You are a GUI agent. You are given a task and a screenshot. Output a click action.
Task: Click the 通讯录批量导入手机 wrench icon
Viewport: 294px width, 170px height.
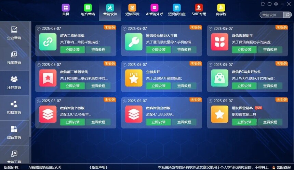point(134,42)
